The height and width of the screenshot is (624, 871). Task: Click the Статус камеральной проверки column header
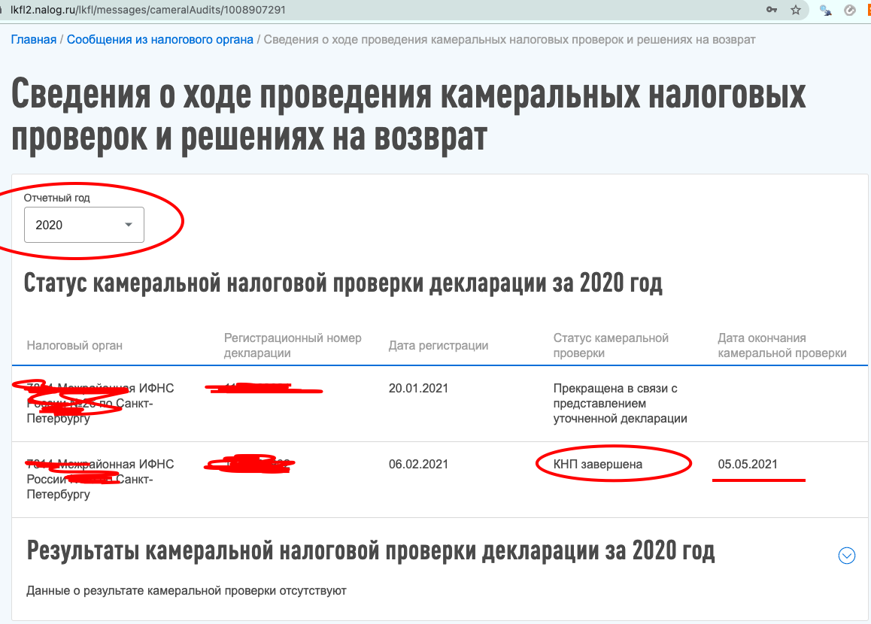tap(611, 345)
